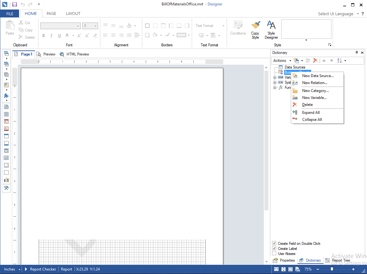The height and width of the screenshot is (274, 367).
Task: Click the puzzle-piece components icon in toolbox
Action: 6,96
